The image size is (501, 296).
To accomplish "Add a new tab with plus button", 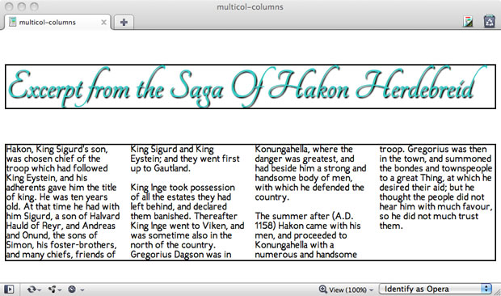I will (124, 22).
